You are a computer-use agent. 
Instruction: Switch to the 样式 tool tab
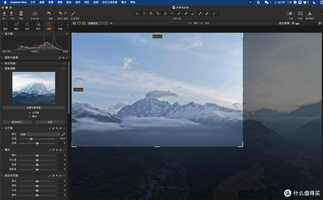pyautogui.click(x=38, y=26)
